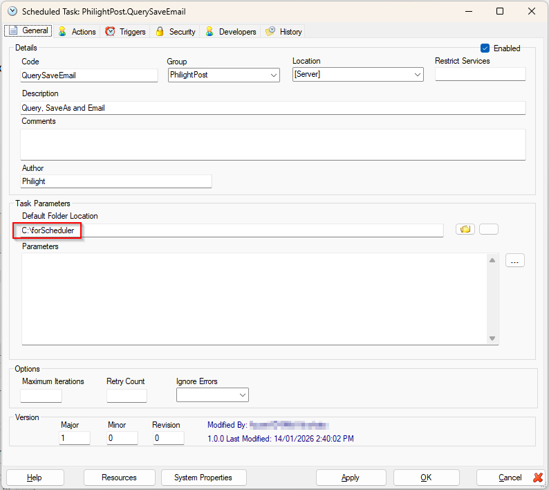Click the Default Folder Location field C:\forScheduler
Viewport: 549px width, 490px height.
(x=232, y=230)
